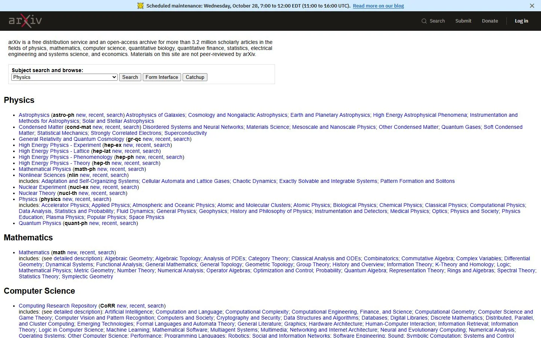
Task: Open the Plasma Physics link
Action: [65, 217]
